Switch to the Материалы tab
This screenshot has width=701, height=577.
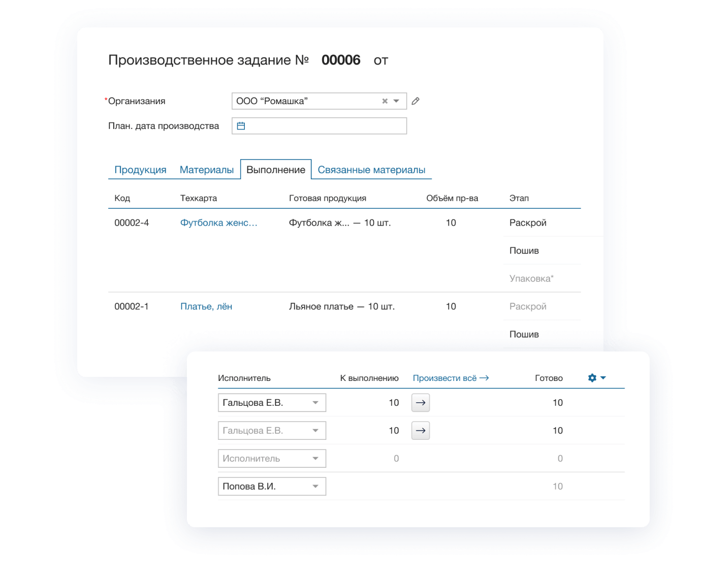tap(207, 170)
